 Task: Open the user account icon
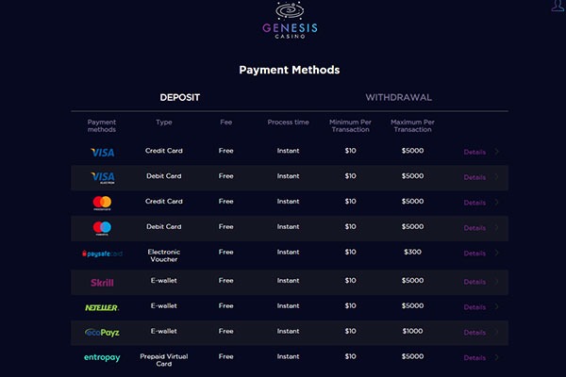click(557, 6)
